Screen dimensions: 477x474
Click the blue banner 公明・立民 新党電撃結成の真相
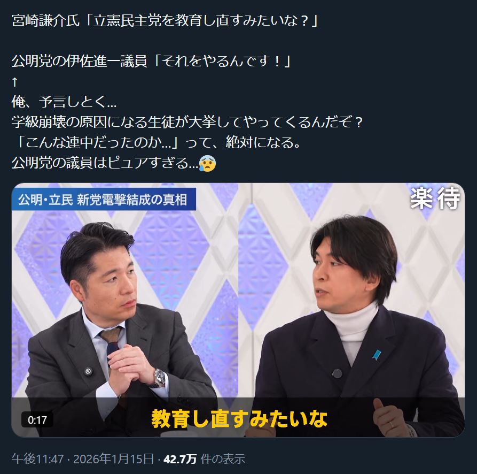point(104,200)
